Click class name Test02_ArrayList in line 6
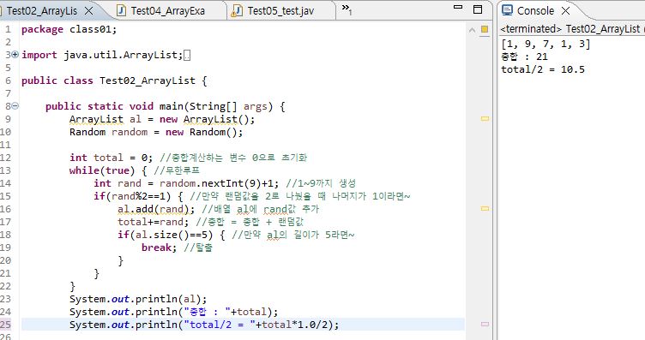Viewport: 645px width, 340px height. pyautogui.click(x=148, y=81)
